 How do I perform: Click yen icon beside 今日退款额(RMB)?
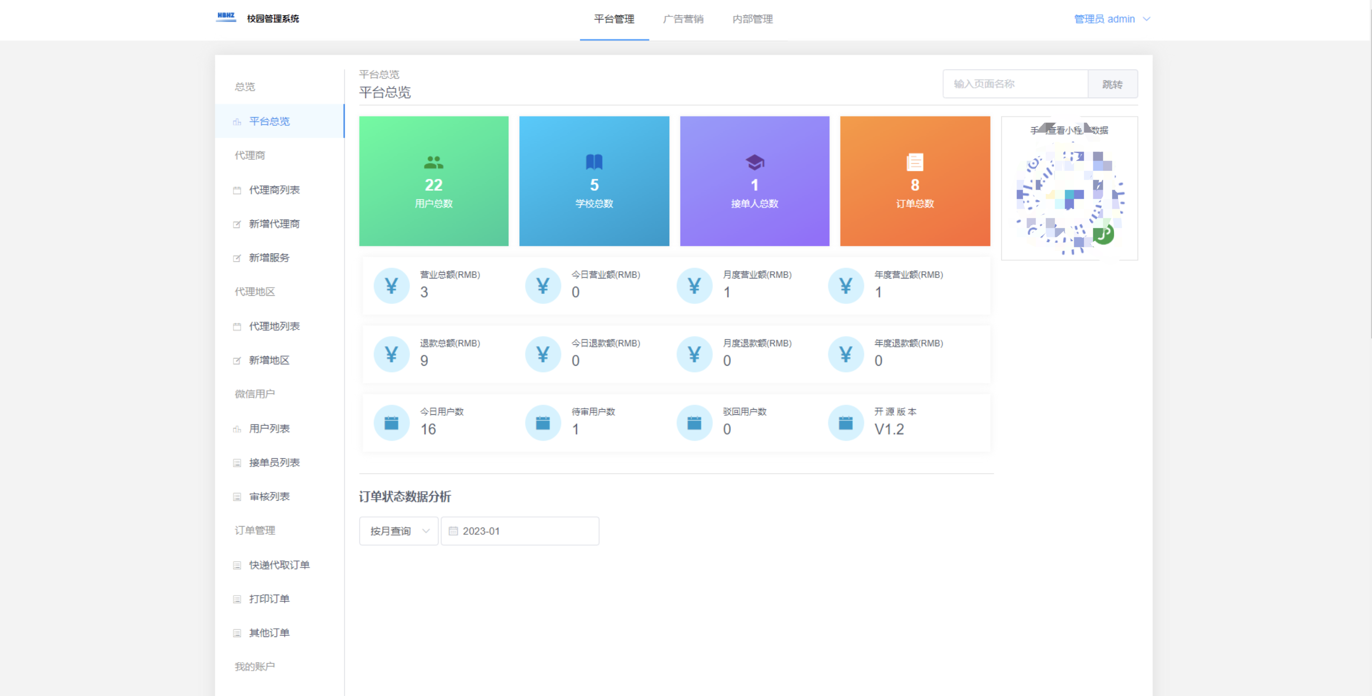tap(543, 355)
